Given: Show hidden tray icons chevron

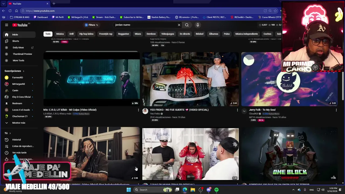Looking at the screenshot, I should pos(293,190).
